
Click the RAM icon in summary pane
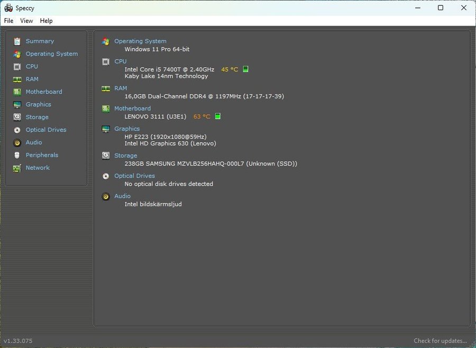[106, 88]
